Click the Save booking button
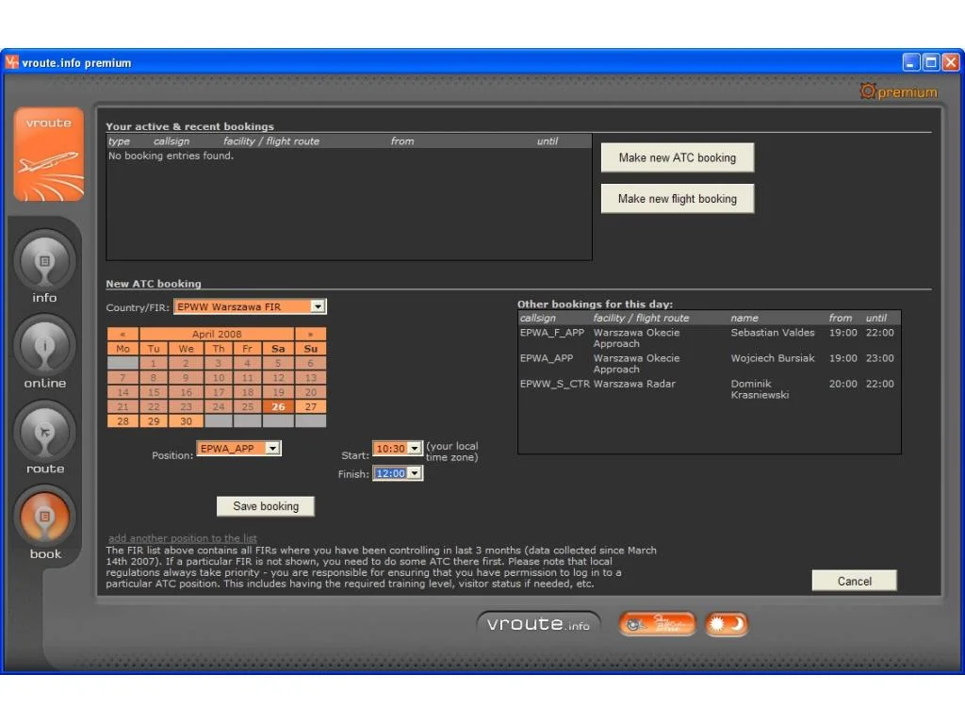Screen dimensions: 965x724 (265, 506)
